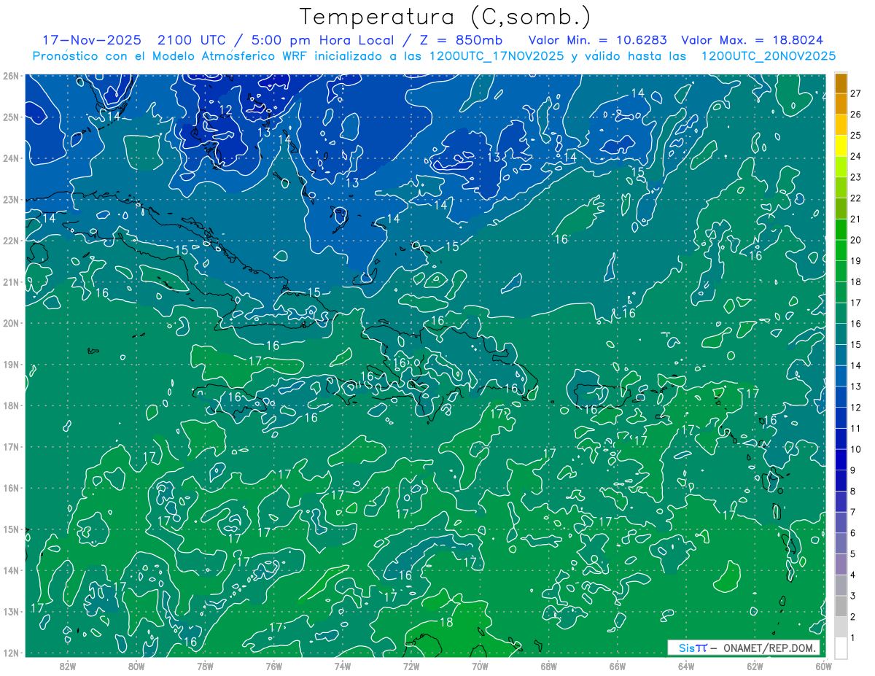Click the valid-until time "1200UTC_20NOV2025"

pos(768,56)
